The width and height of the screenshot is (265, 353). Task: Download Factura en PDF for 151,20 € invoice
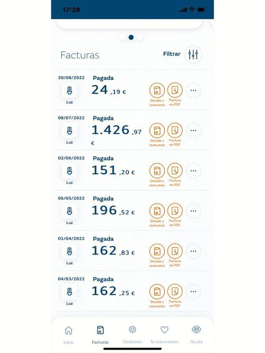pos(175,170)
